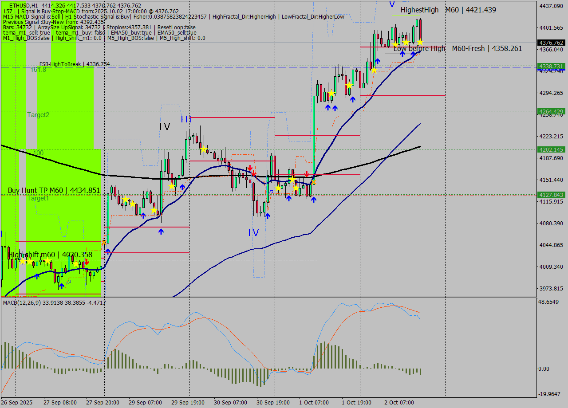
Task: Select the green 4127.843 price tag
Action: coord(551,195)
